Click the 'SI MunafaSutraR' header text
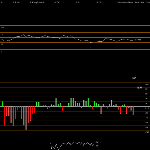Image resolution: width=150 pixels, height=150 pixels. [x=37, y=2]
